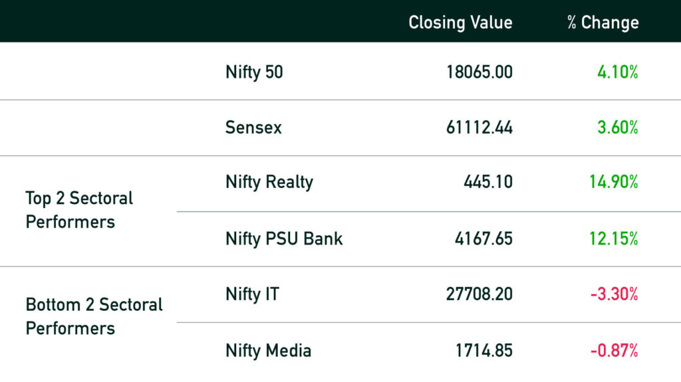This screenshot has width=681, height=382.
Task: Select the red -0.87% change figure
Action: (614, 351)
